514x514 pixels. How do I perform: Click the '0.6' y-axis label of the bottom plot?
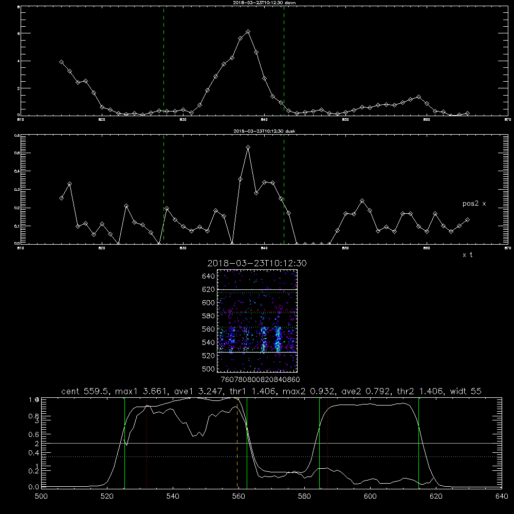[34, 435]
